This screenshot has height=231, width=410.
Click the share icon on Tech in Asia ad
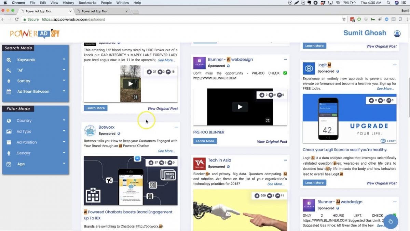click(278, 196)
